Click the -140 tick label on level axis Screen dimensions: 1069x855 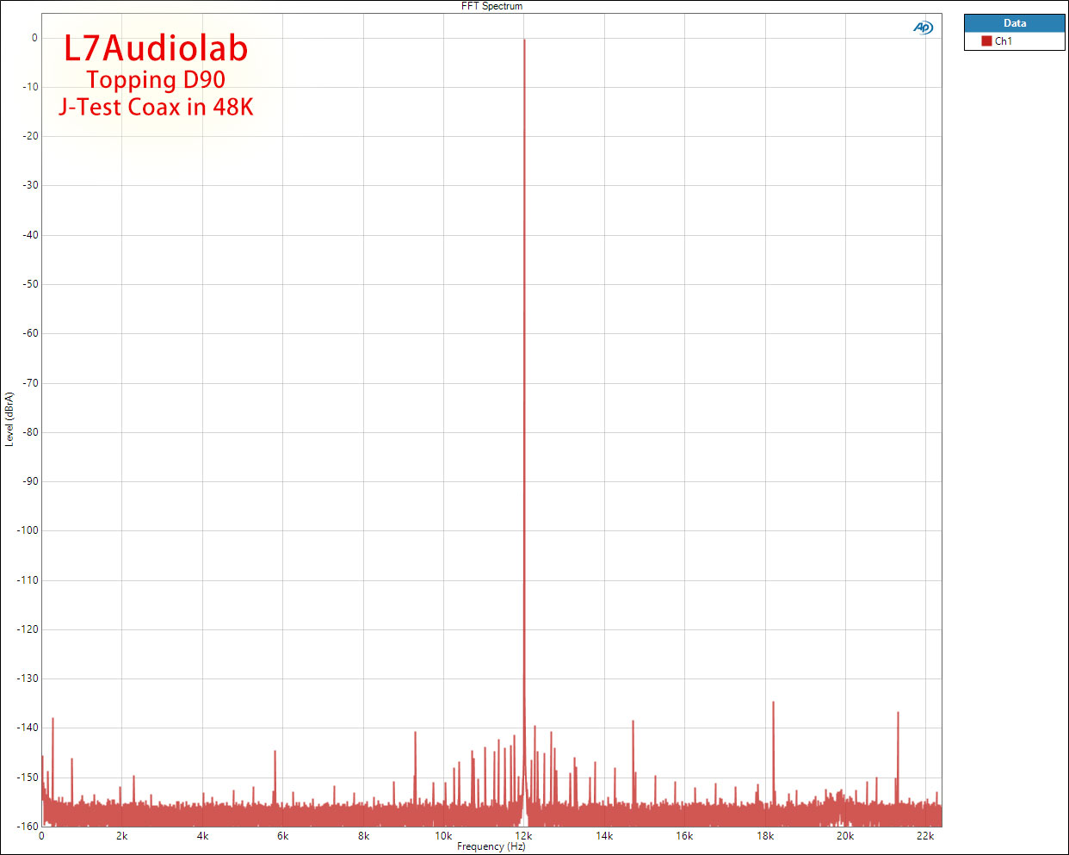click(28, 728)
